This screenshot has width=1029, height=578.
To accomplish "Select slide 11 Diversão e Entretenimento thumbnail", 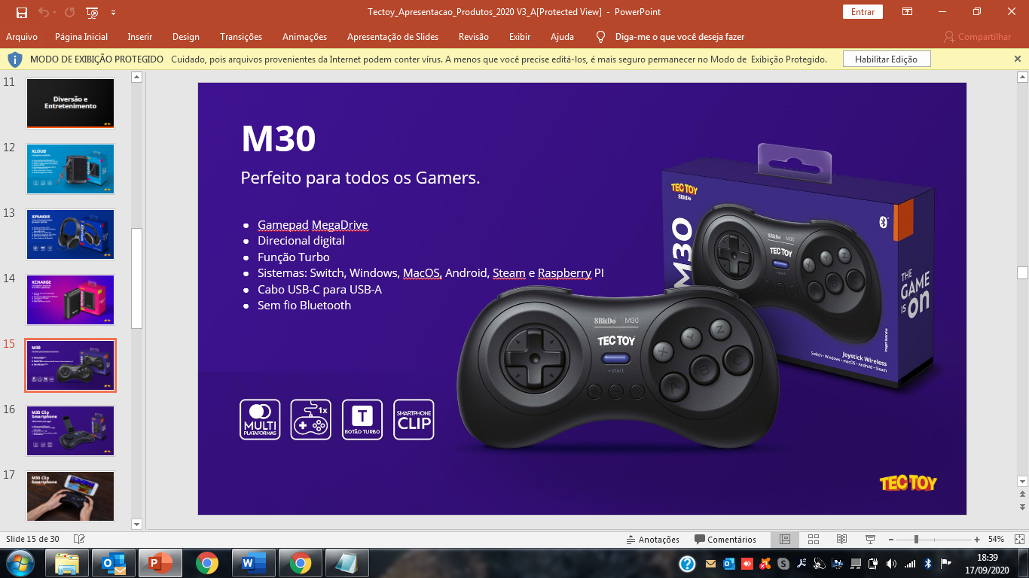I will (71, 103).
